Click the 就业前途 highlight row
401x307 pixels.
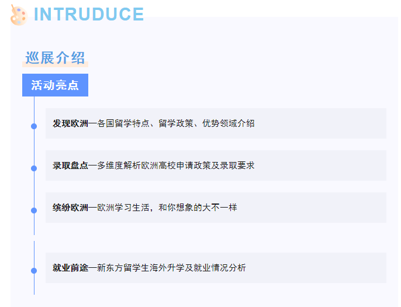pyautogui.click(x=216, y=268)
